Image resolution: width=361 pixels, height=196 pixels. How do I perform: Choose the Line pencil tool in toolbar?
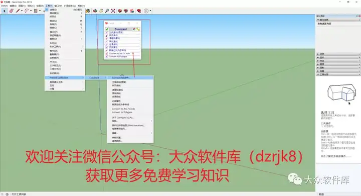pos(18,11)
